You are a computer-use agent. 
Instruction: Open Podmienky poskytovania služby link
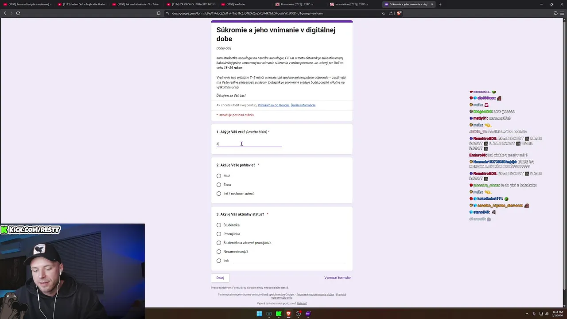pyautogui.click(x=315, y=295)
